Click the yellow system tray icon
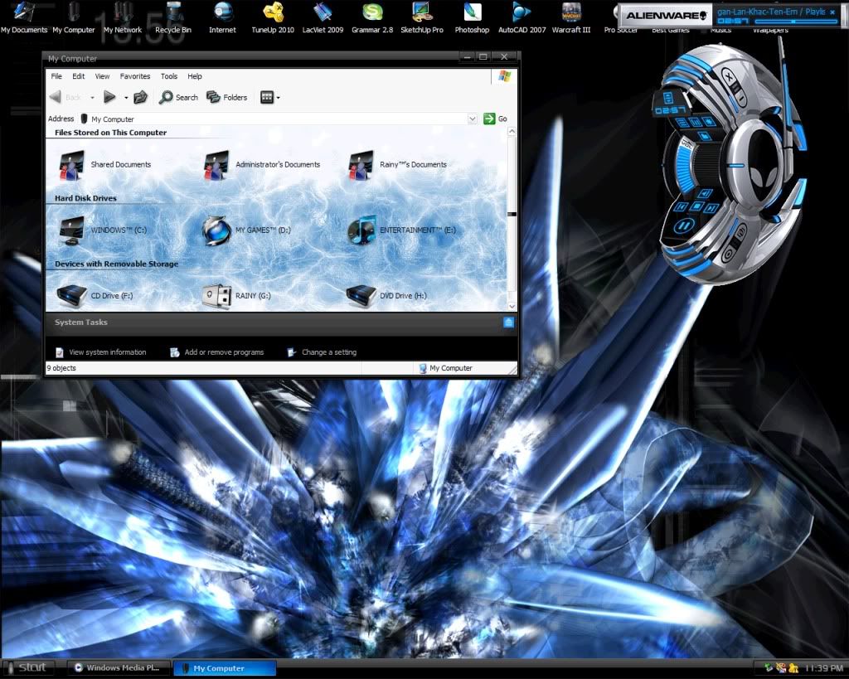Image resolution: width=849 pixels, height=679 pixels. coord(793,668)
